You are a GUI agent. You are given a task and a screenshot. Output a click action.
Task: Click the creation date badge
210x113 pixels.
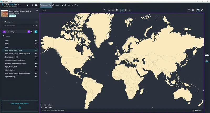click(12, 16)
